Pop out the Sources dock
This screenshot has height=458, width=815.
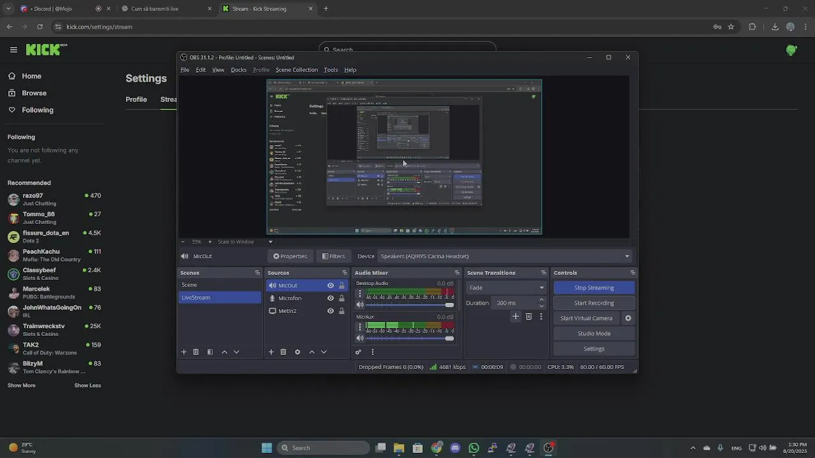(344, 273)
